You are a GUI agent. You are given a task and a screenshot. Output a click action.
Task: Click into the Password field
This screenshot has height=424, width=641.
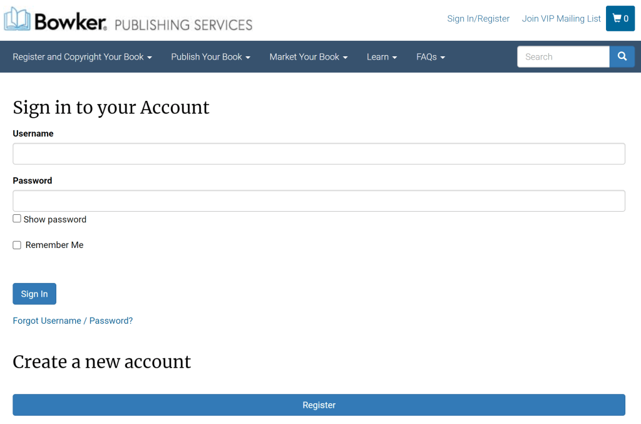tap(319, 201)
